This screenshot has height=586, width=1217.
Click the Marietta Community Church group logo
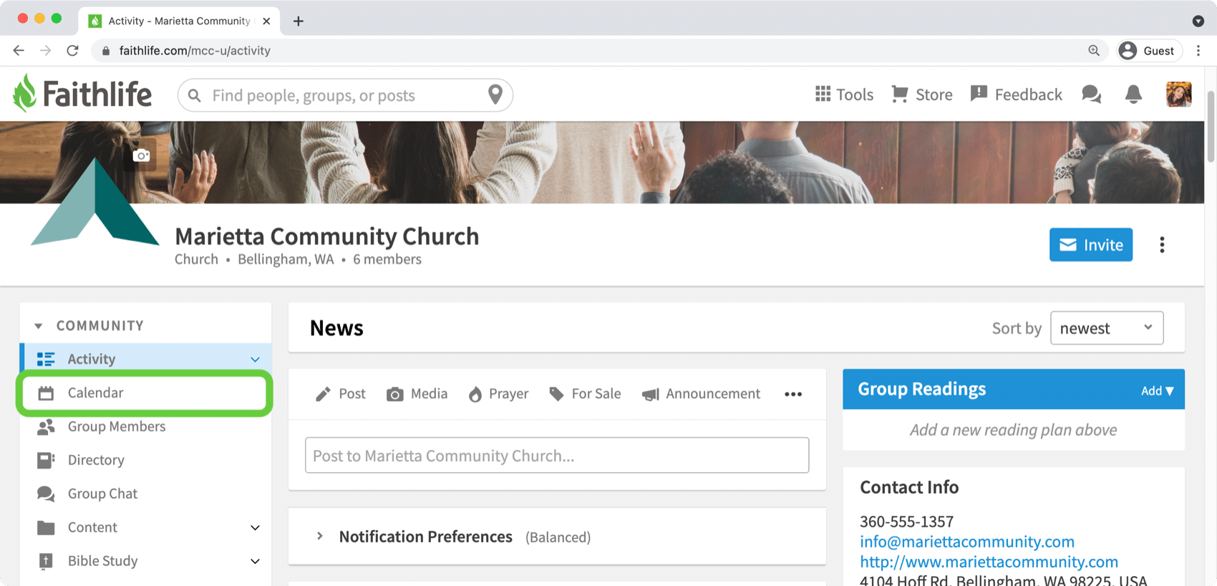click(94, 203)
